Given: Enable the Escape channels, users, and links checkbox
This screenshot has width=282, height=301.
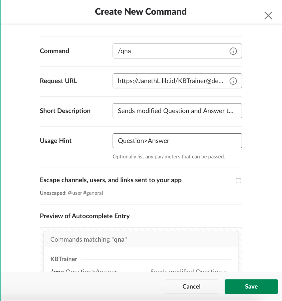Looking at the screenshot, I should [238, 181].
